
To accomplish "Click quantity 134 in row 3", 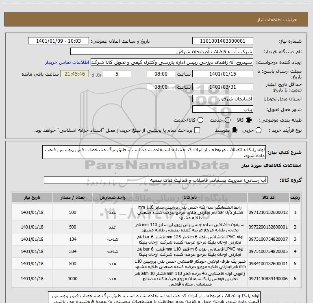I will coord(73,239).
